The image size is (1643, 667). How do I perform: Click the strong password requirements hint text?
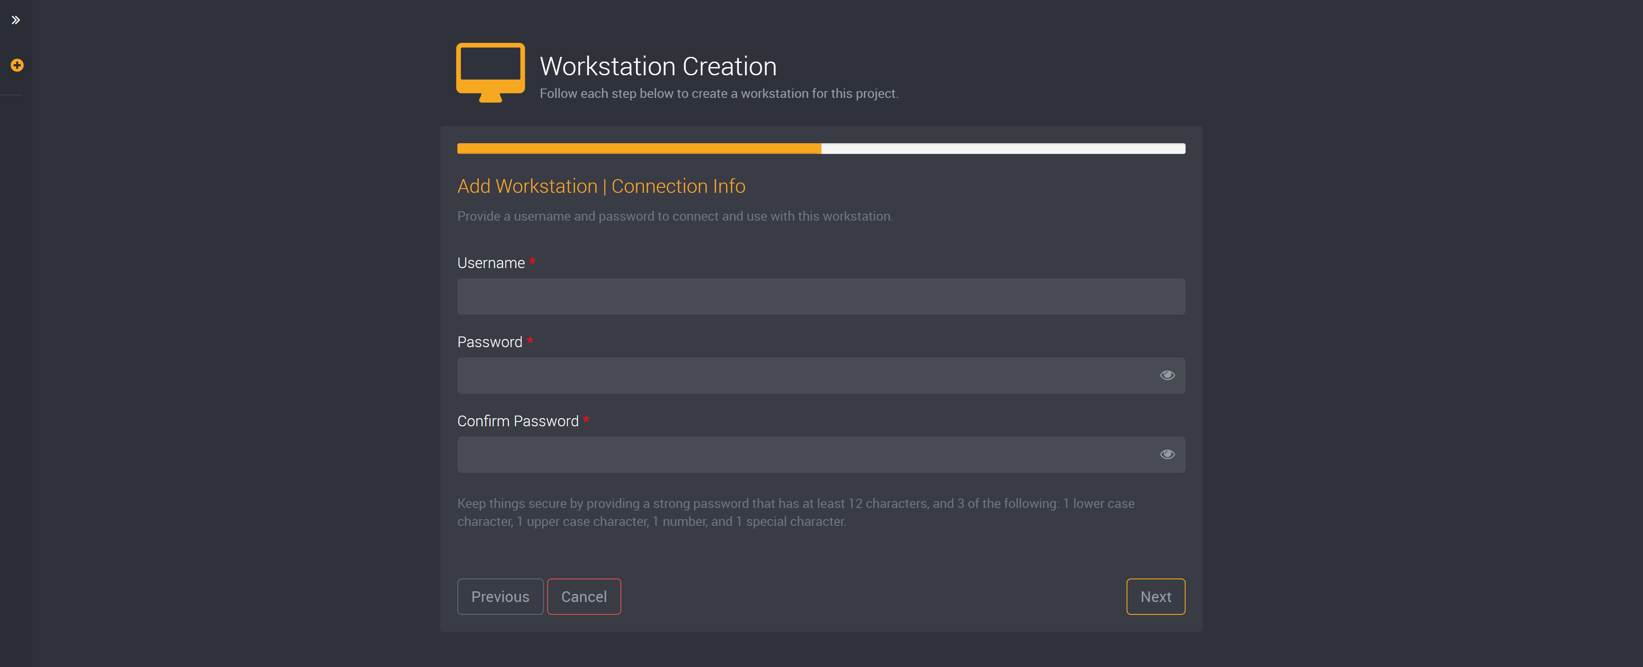point(795,512)
